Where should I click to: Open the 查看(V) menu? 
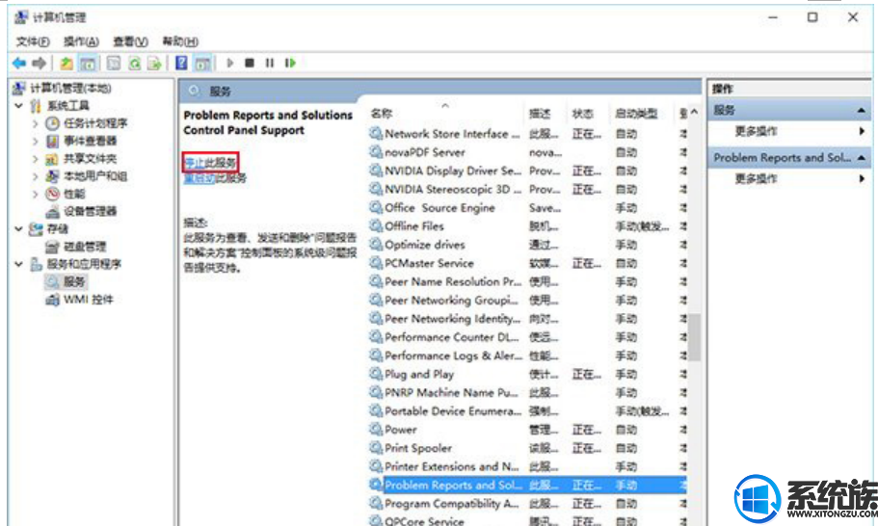[x=130, y=41]
